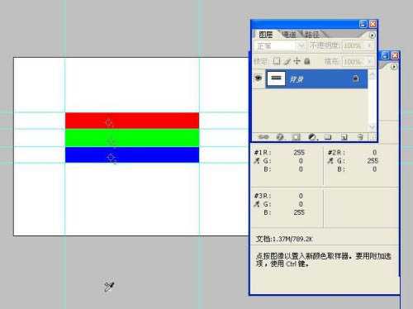Switch to the 路径 paths tab

click(x=312, y=35)
